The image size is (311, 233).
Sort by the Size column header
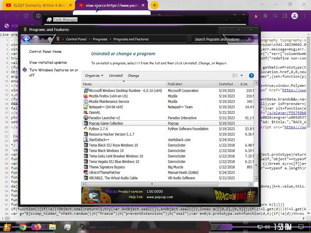pos(246,84)
